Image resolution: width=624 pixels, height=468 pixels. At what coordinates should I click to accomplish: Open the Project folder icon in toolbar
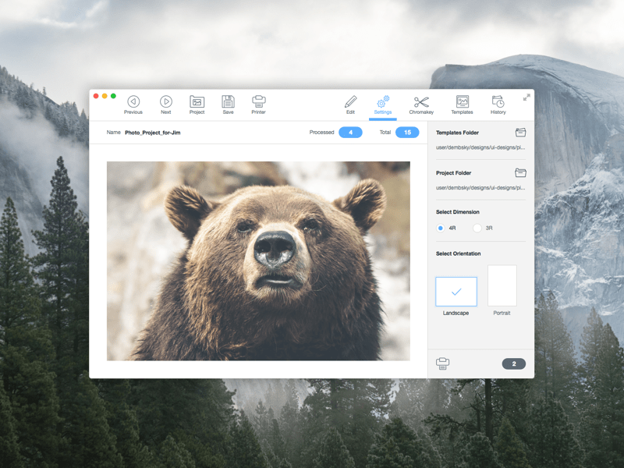coord(197,102)
